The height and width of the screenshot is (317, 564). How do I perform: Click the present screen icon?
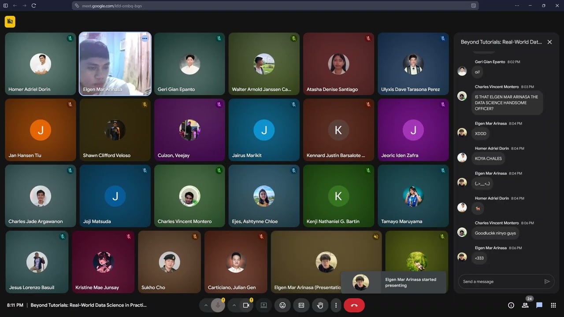(x=263, y=305)
